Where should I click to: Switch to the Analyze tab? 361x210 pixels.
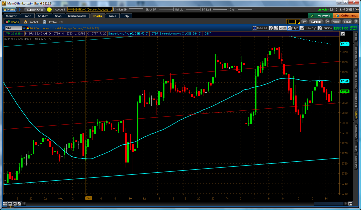tap(43, 16)
